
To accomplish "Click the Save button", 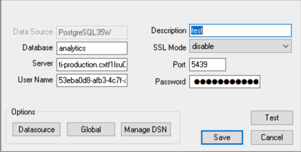I will coord(222,137).
